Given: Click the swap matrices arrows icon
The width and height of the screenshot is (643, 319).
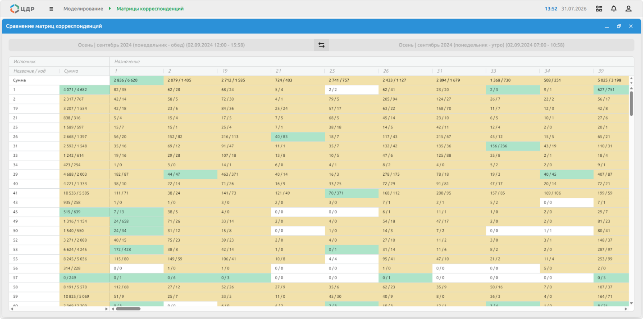Looking at the screenshot, I should [321, 45].
